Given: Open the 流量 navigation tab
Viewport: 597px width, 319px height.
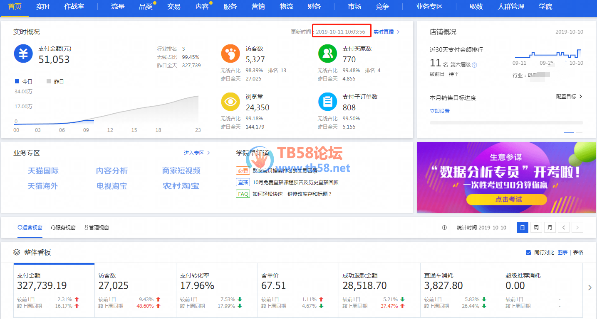Looking at the screenshot, I should tap(118, 7).
